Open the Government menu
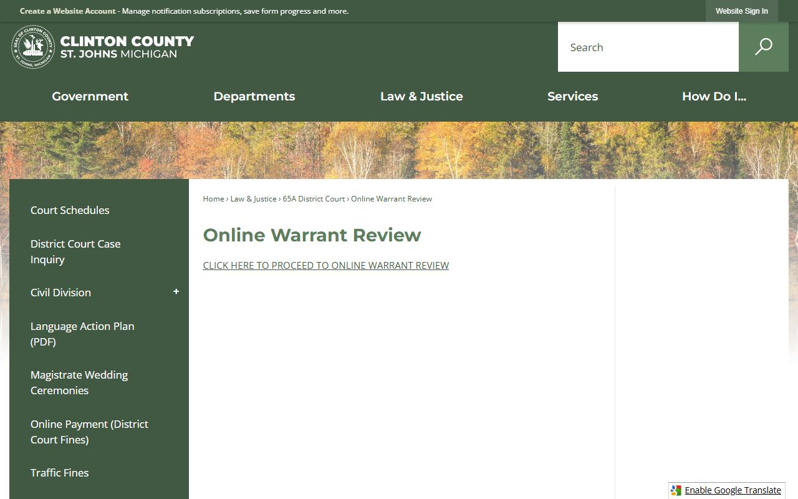This screenshot has width=798, height=499. [90, 96]
